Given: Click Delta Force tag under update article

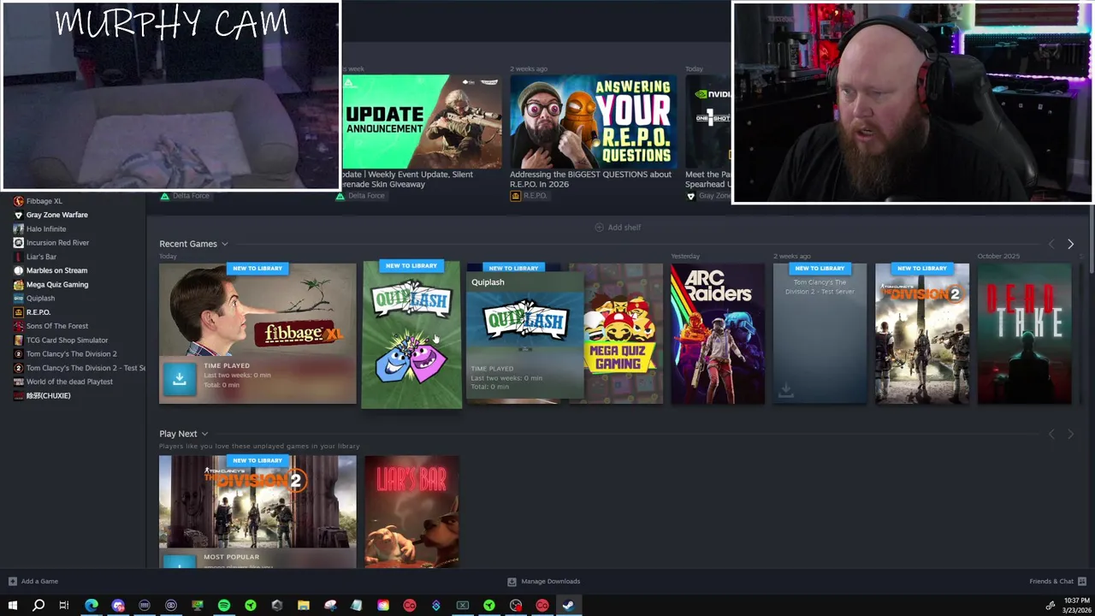Looking at the screenshot, I should (360, 196).
